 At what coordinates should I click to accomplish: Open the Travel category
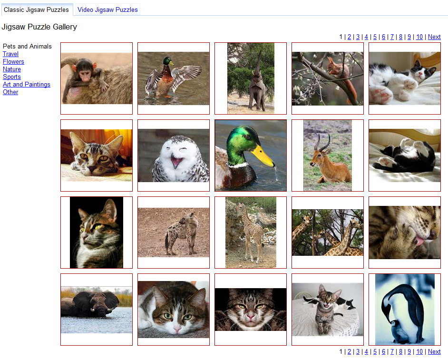pyautogui.click(x=10, y=54)
